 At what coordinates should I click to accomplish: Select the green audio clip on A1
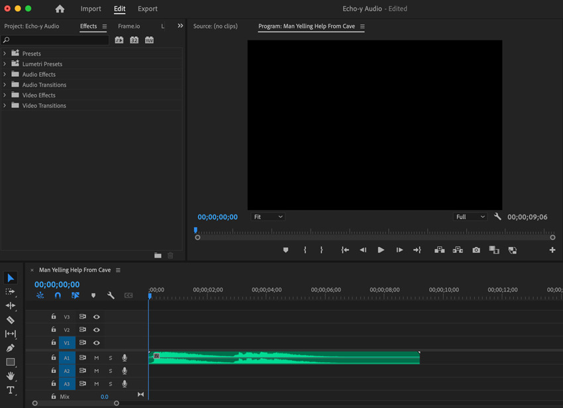(285, 358)
